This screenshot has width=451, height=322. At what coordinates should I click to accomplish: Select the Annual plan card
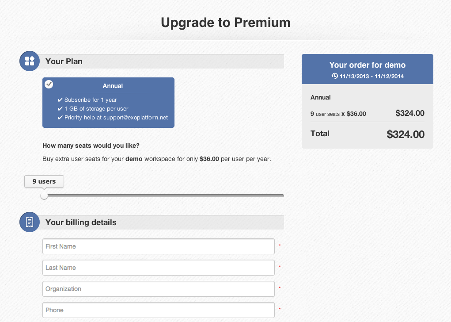pyautogui.click(x=108, y=103)
